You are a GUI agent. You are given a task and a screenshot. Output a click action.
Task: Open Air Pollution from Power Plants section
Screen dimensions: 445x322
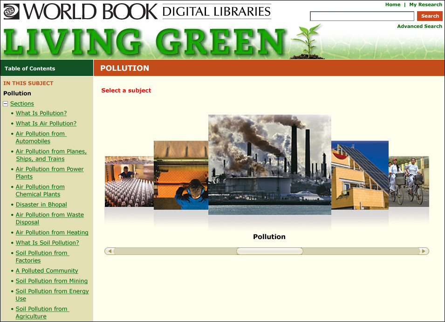[x=50, y=173]
